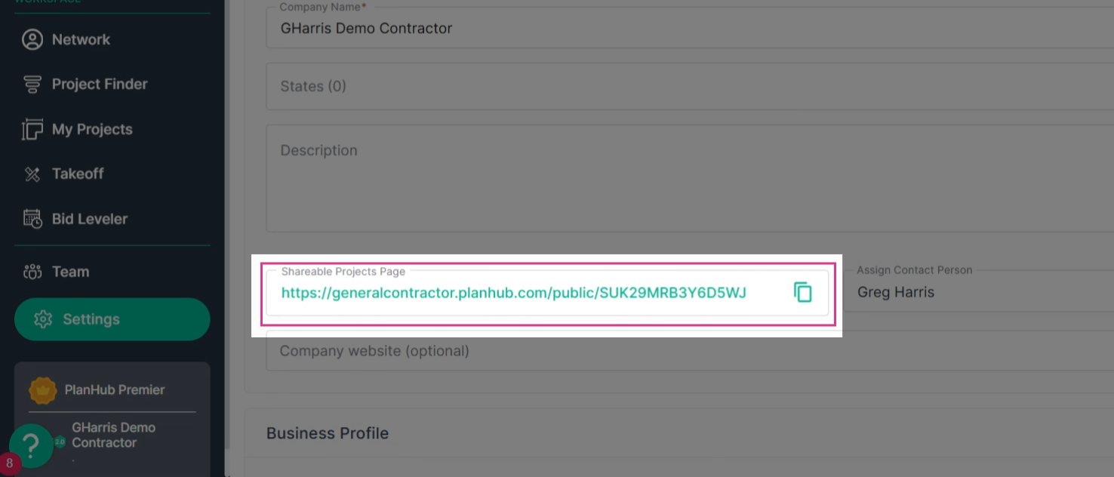Viewport: 1114px width, 477px height.
Task: Click the Bid Leveler calendar icon
Action: coord(32,219)
